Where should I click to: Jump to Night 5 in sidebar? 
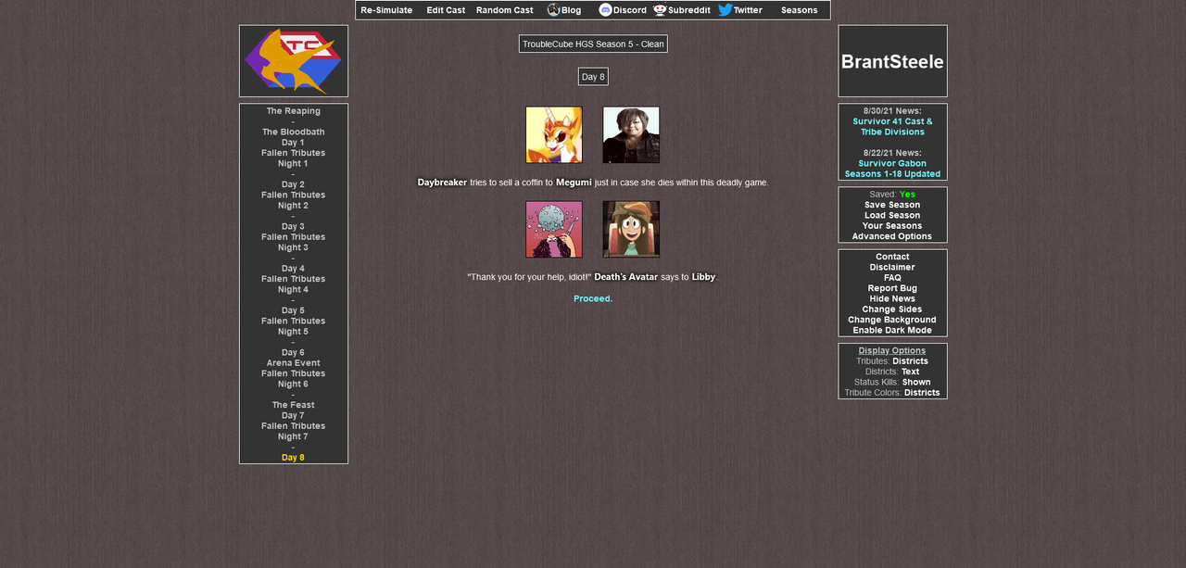(x=293, y=332)
